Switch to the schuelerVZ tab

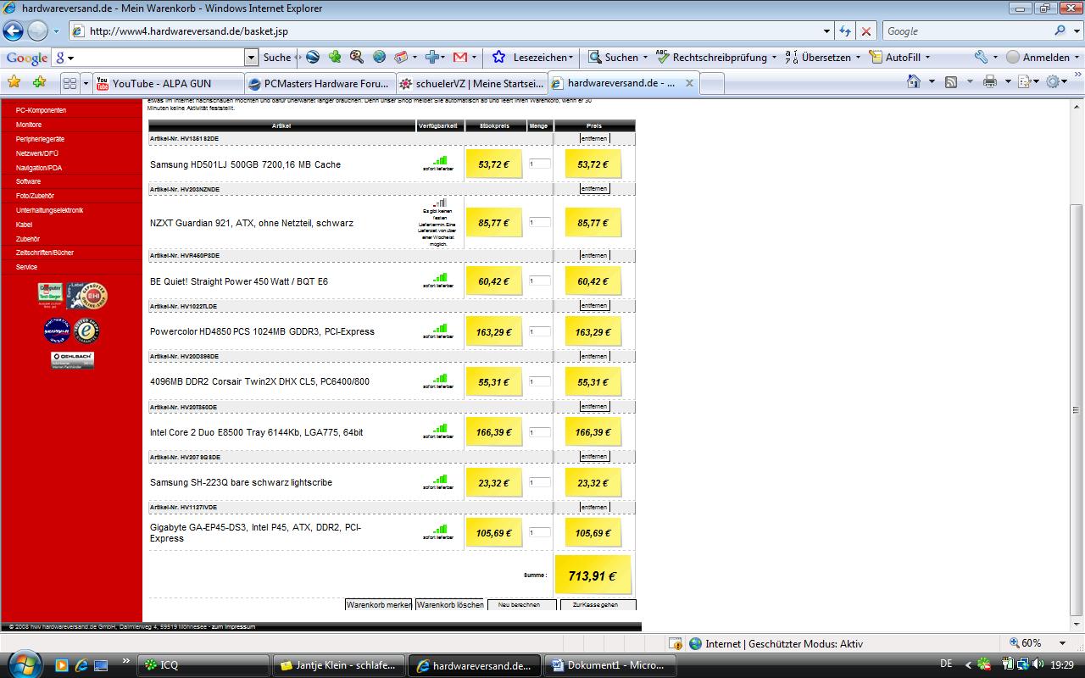tap(472, 83)
